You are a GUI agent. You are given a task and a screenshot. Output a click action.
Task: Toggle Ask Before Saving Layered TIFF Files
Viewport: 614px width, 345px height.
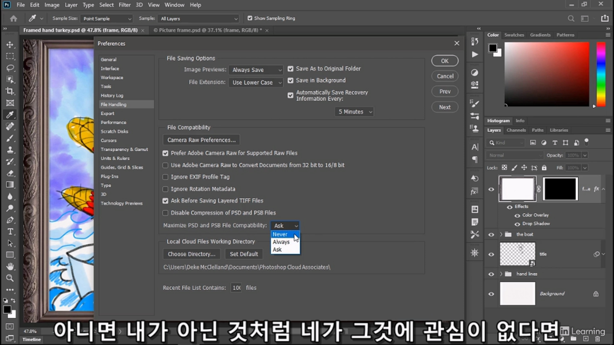click(165, 201)
